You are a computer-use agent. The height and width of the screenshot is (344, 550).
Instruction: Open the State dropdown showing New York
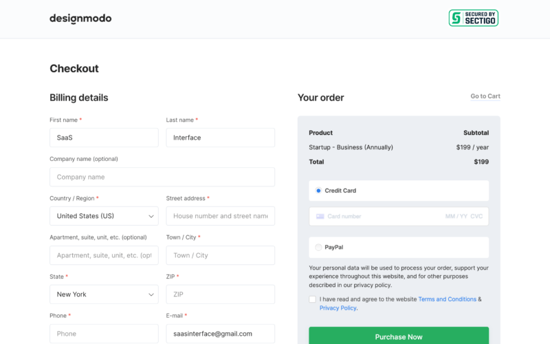(104, 294)
